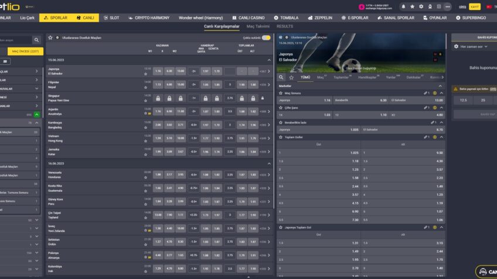Open settings gear icon in top bar
The height and width of the screenshot is (279, 497).
421,6
